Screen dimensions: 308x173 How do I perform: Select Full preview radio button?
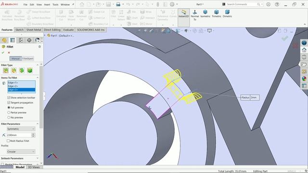point(9,108)
